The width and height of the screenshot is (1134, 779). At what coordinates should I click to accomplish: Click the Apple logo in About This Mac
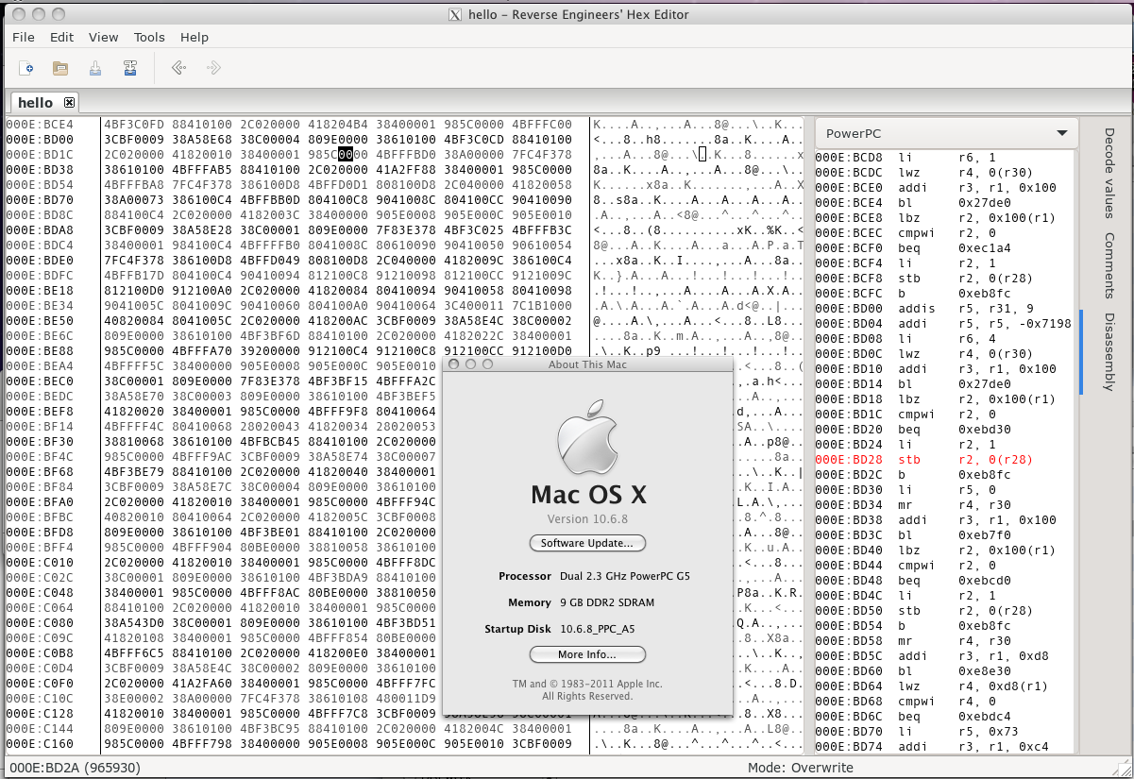[x=587, y=437]
